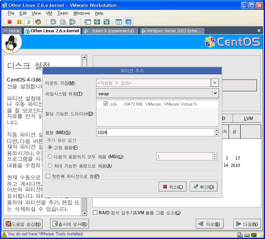Viewport: 265px width, 239px height.
Task: Expand the 마운트 지점 dropdown arrow
Action: pyautogui.click(x=215, y=83)
